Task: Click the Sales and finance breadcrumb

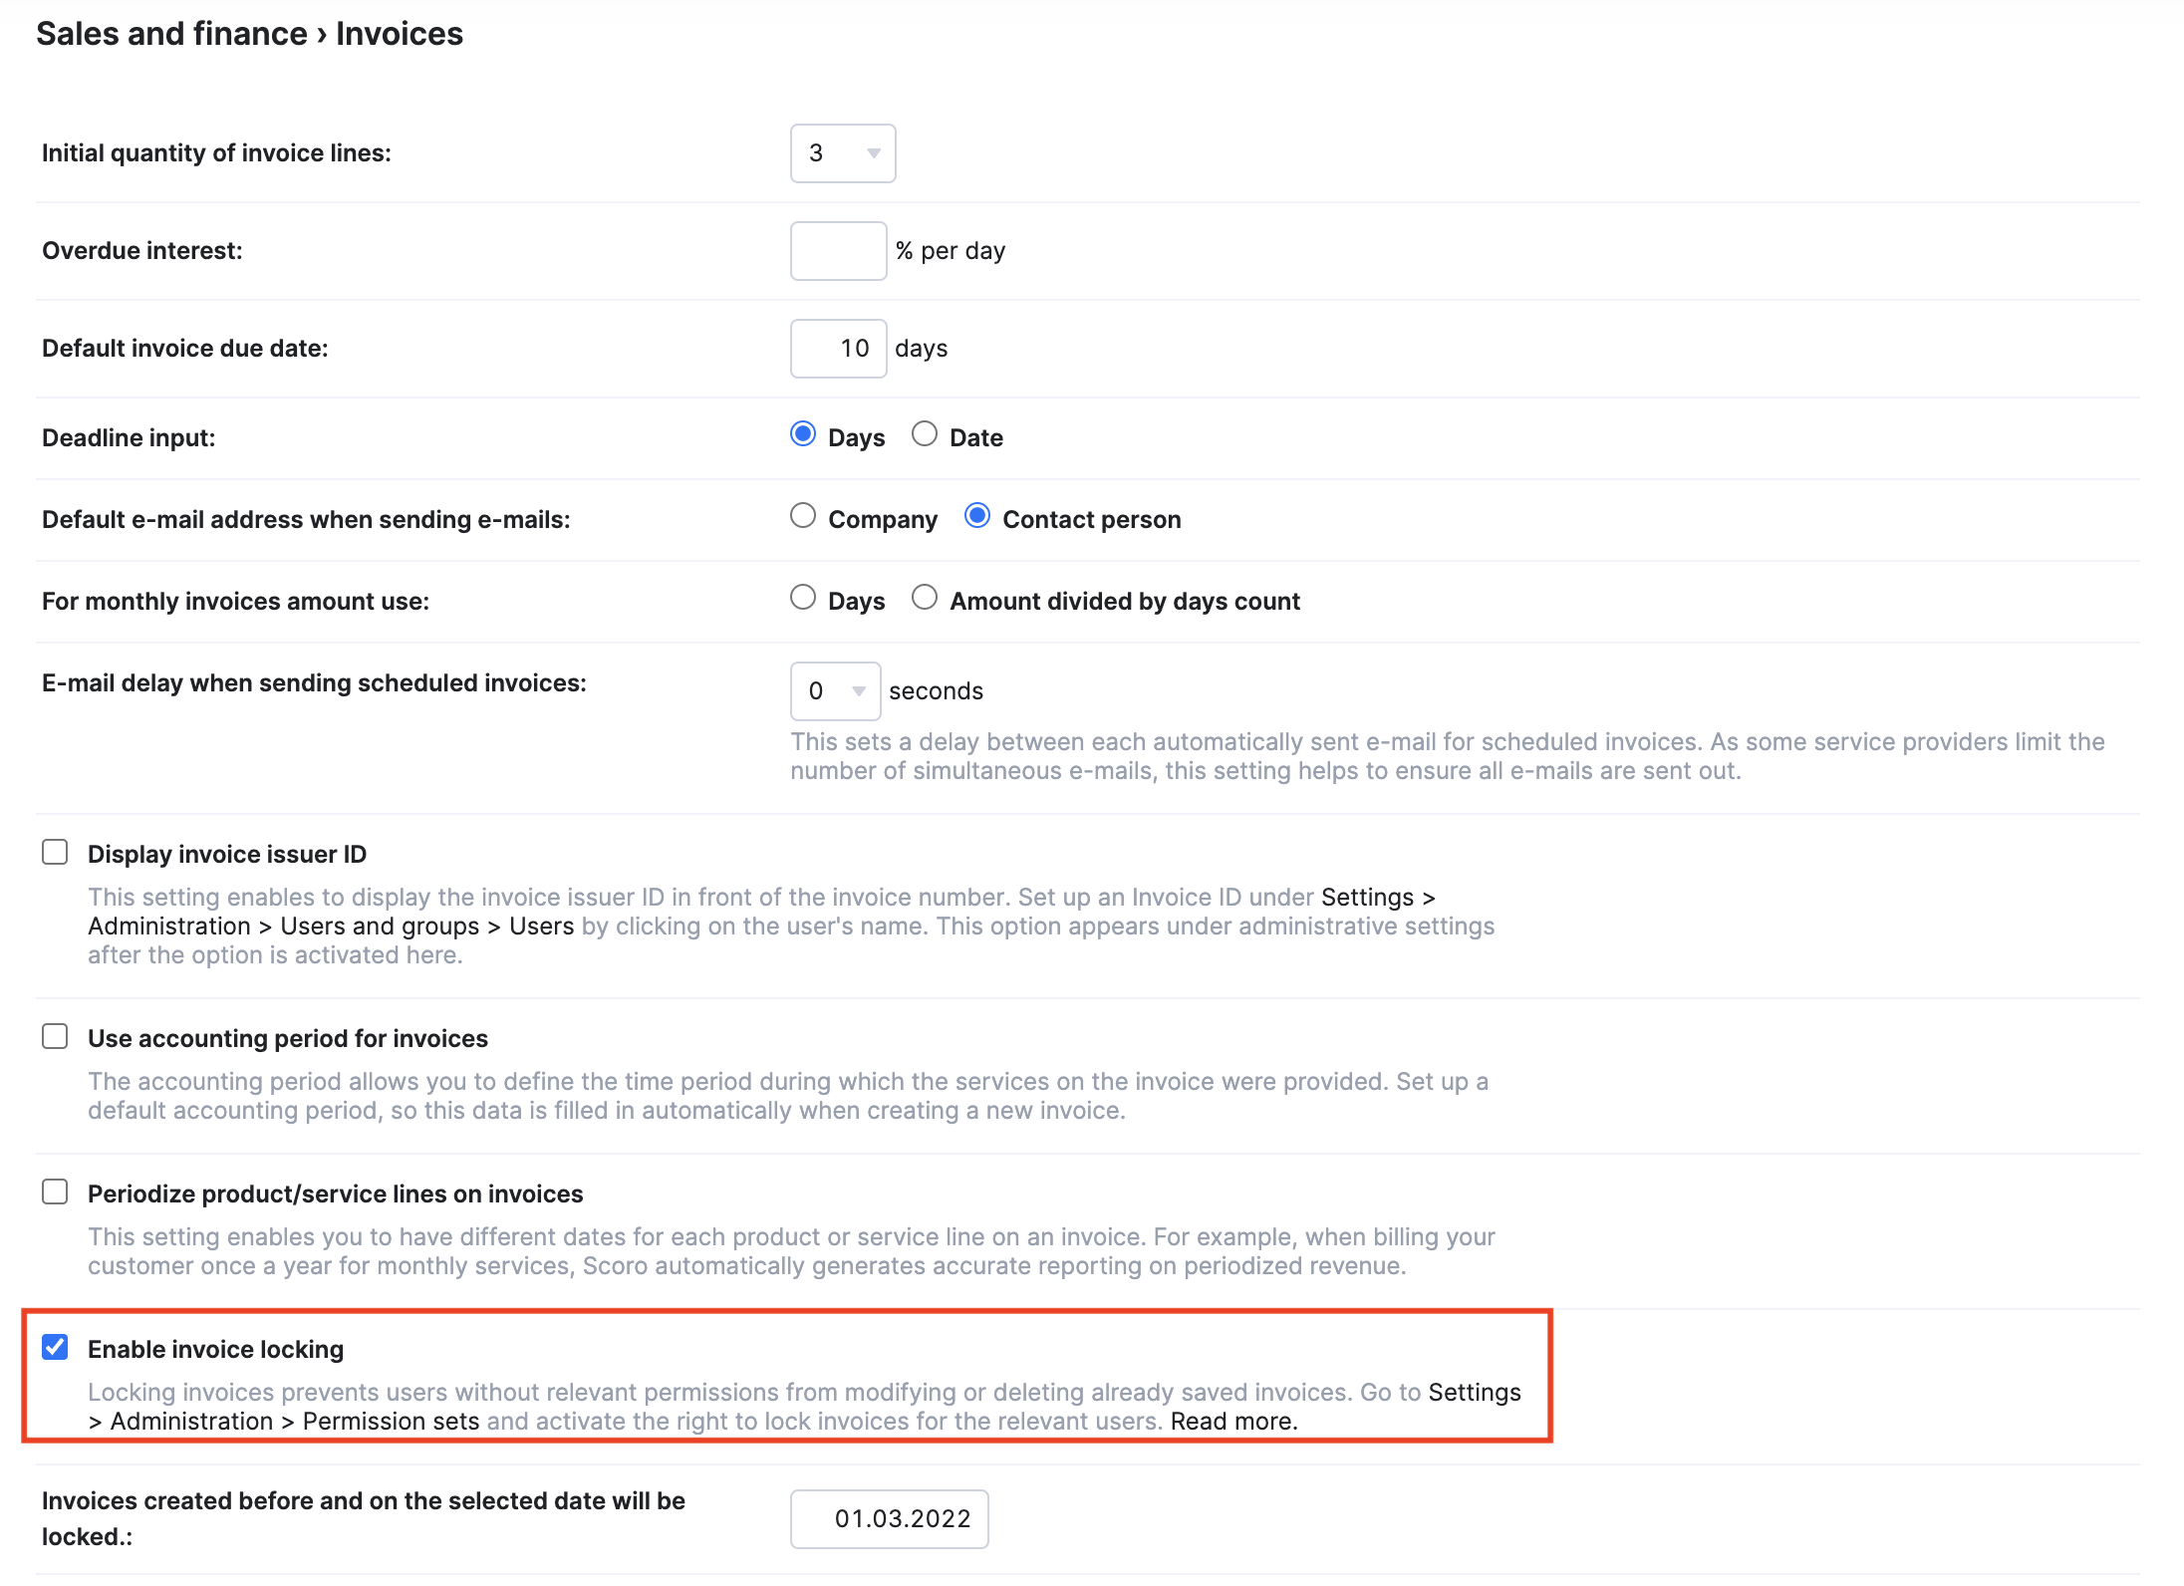Action: [171, 34]
